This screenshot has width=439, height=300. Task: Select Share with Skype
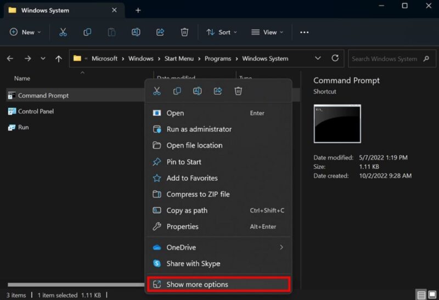[x=218, y=264]
